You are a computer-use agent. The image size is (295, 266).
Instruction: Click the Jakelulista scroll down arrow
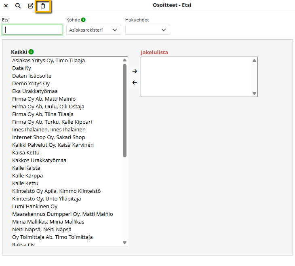(254, 93)
